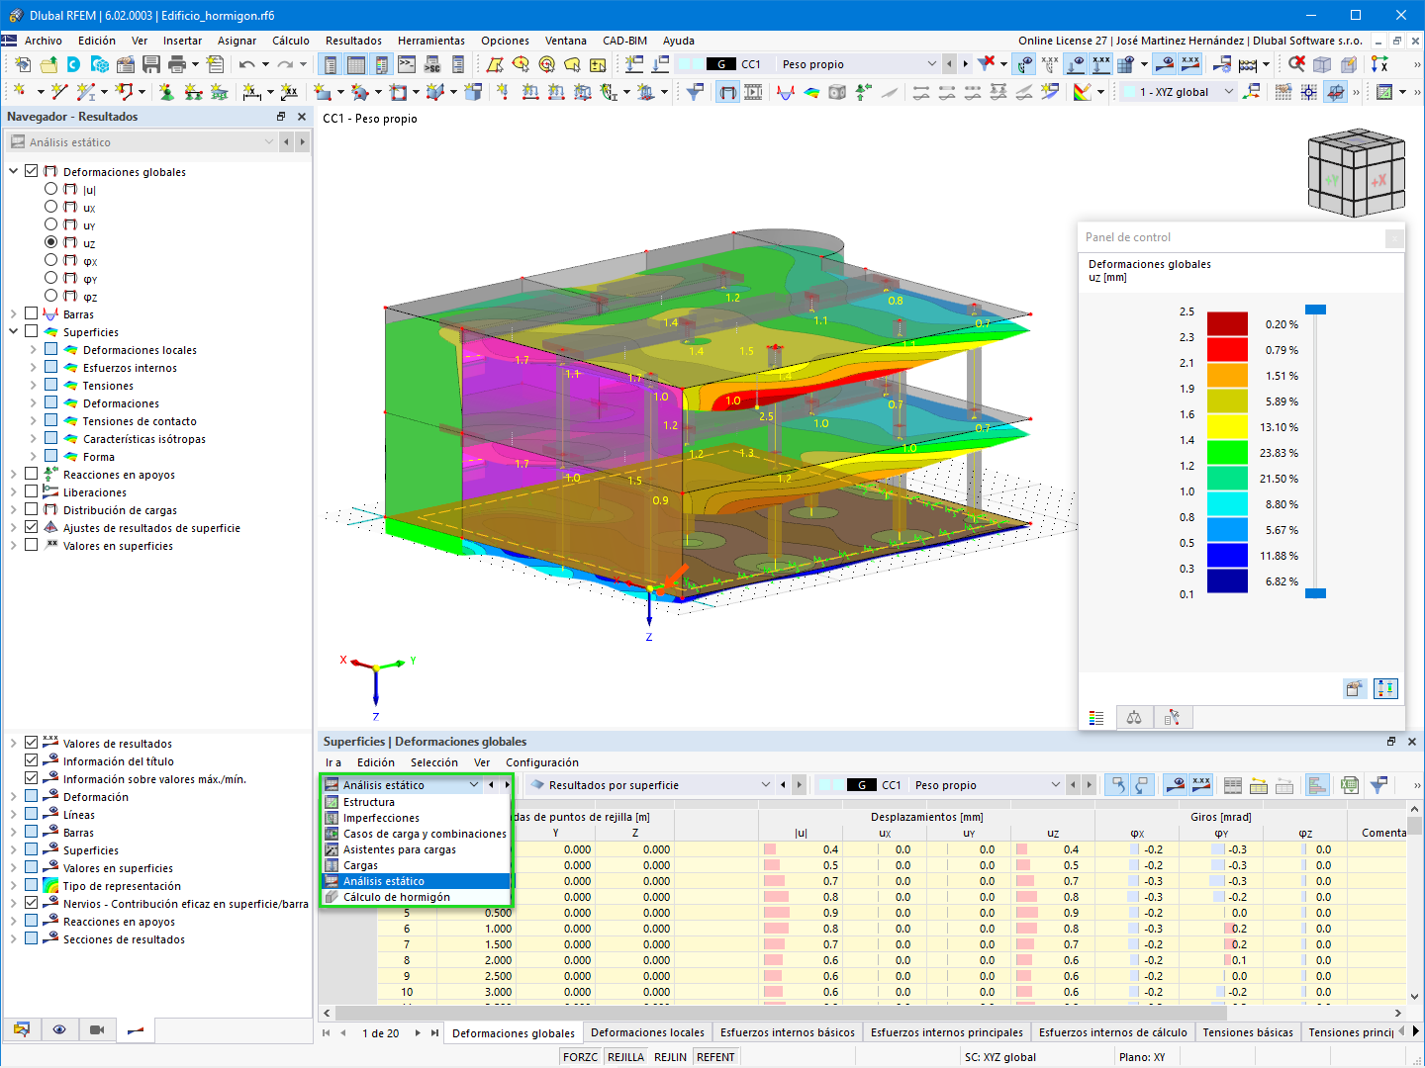Click the camera icon under the navigator
This screenshot has width=1425, height=1068.
[97, 1029]
